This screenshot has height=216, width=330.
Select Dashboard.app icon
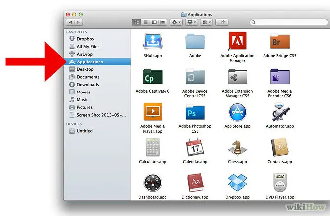(153, 183)
